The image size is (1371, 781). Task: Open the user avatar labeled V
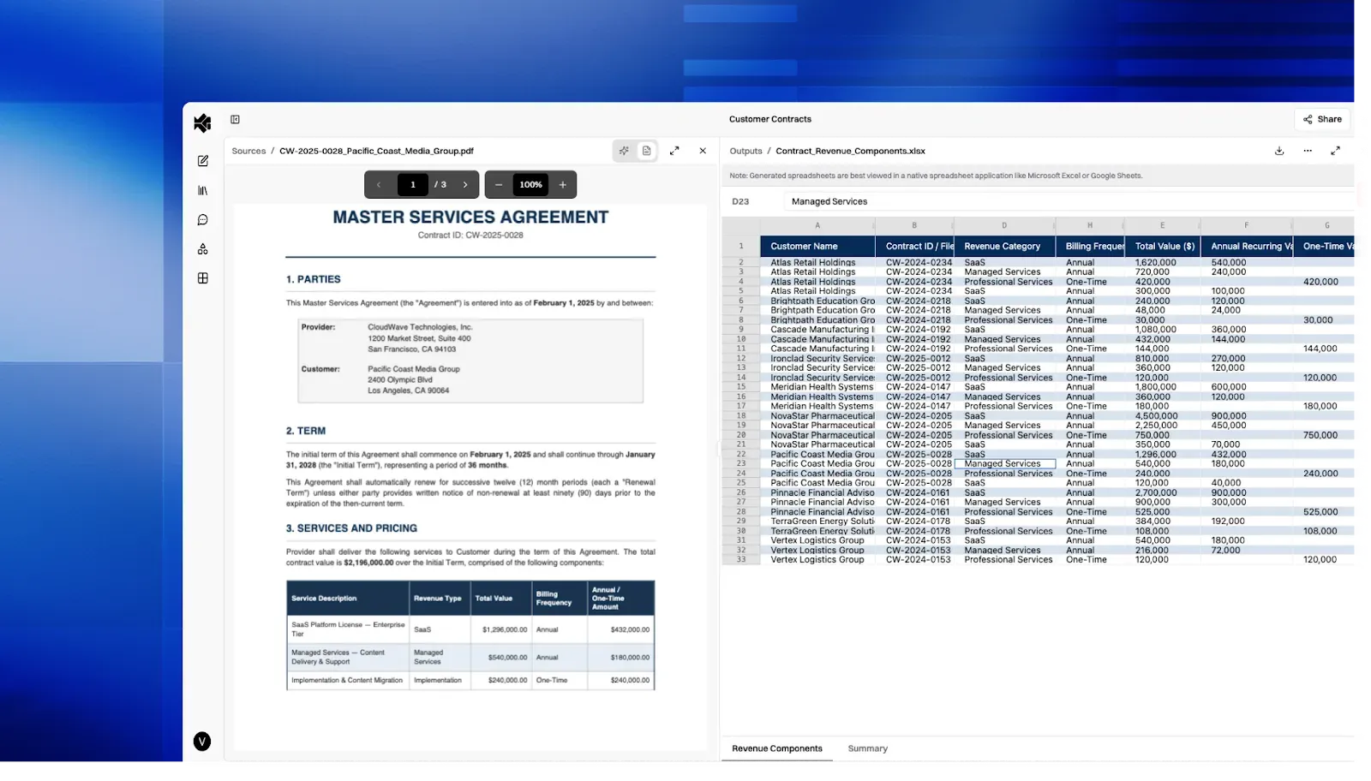point(202,742)
